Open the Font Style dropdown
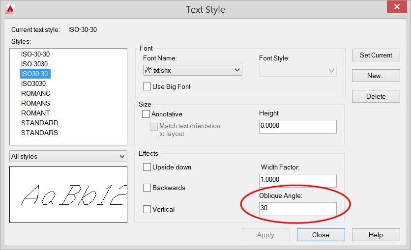This screenshot has width=411, height=250. (297, 70)
